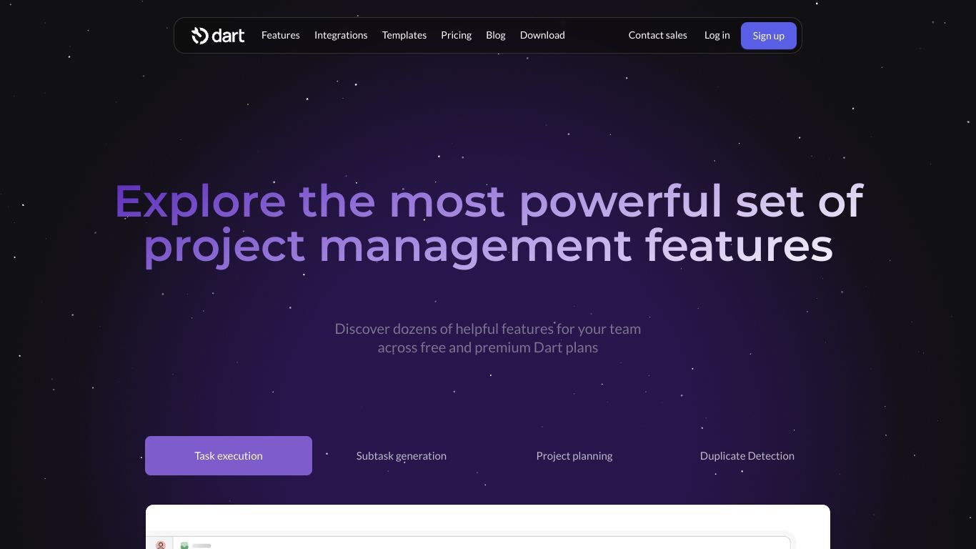Viewport: 976px width, 549px height.
Task: Switch to Duplicate Detection tab
Action: pos(747,455)
